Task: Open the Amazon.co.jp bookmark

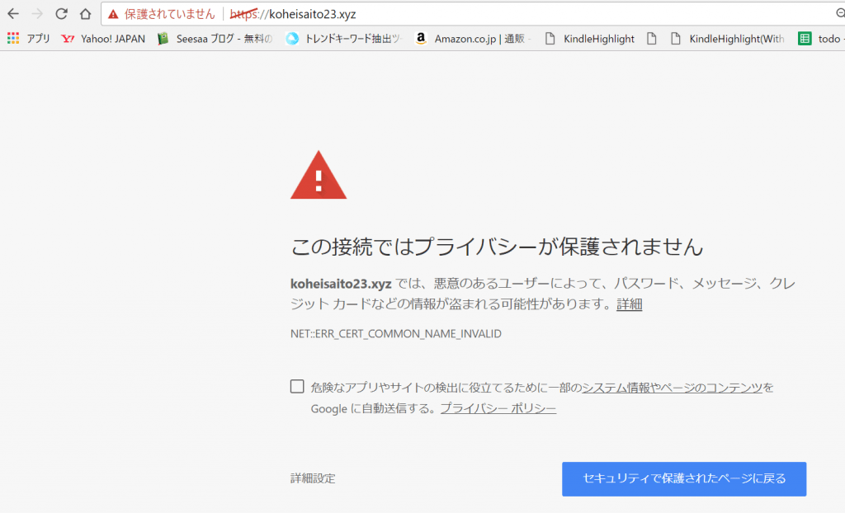Action: click(x=473, y=38)
